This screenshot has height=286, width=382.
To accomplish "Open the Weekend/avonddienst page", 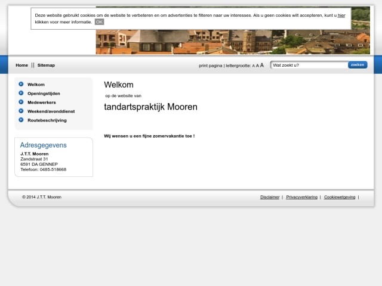I will point(51,111).
